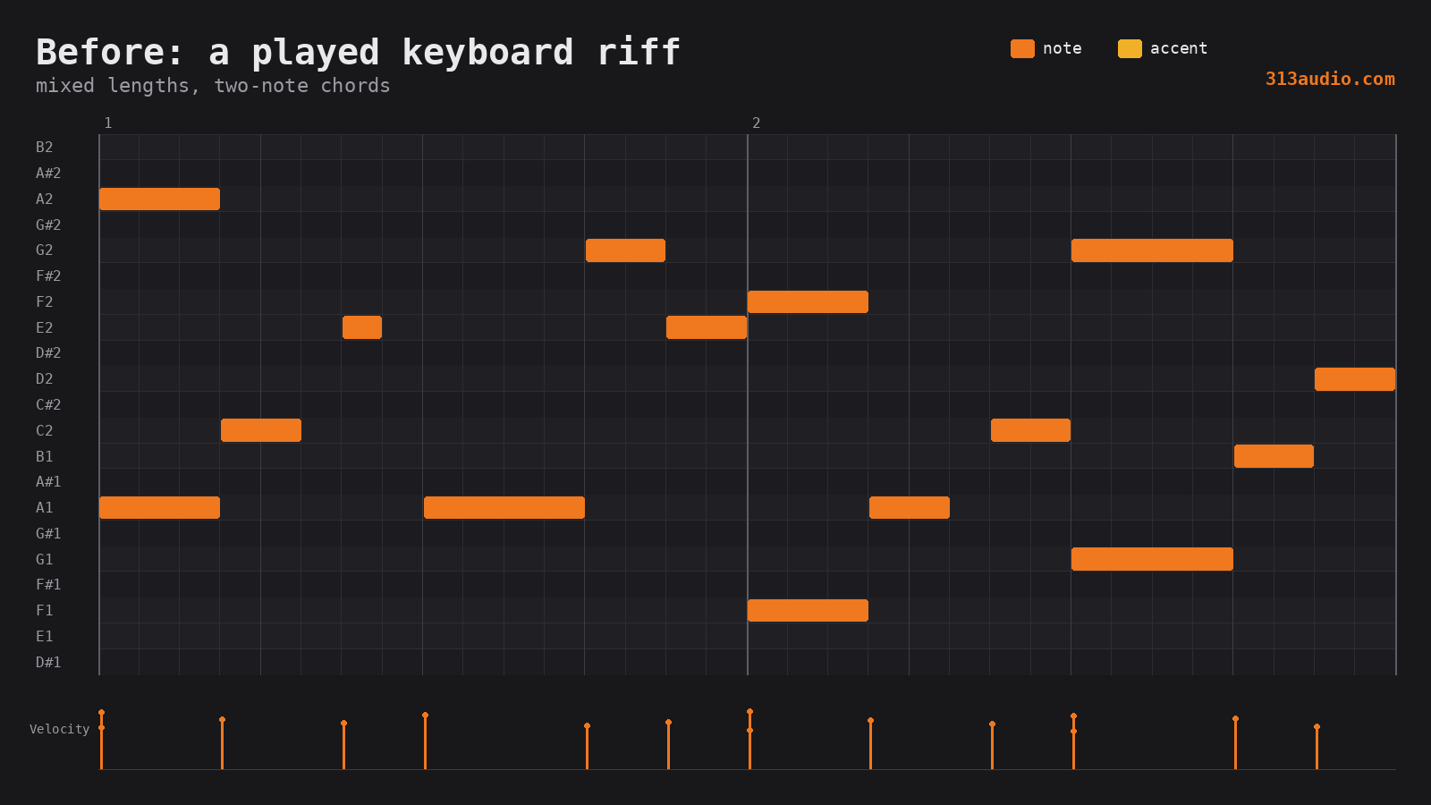This screenshot has height=805, width=1431.
Task: Select the D2 note block
Action: pos(1355,379)
